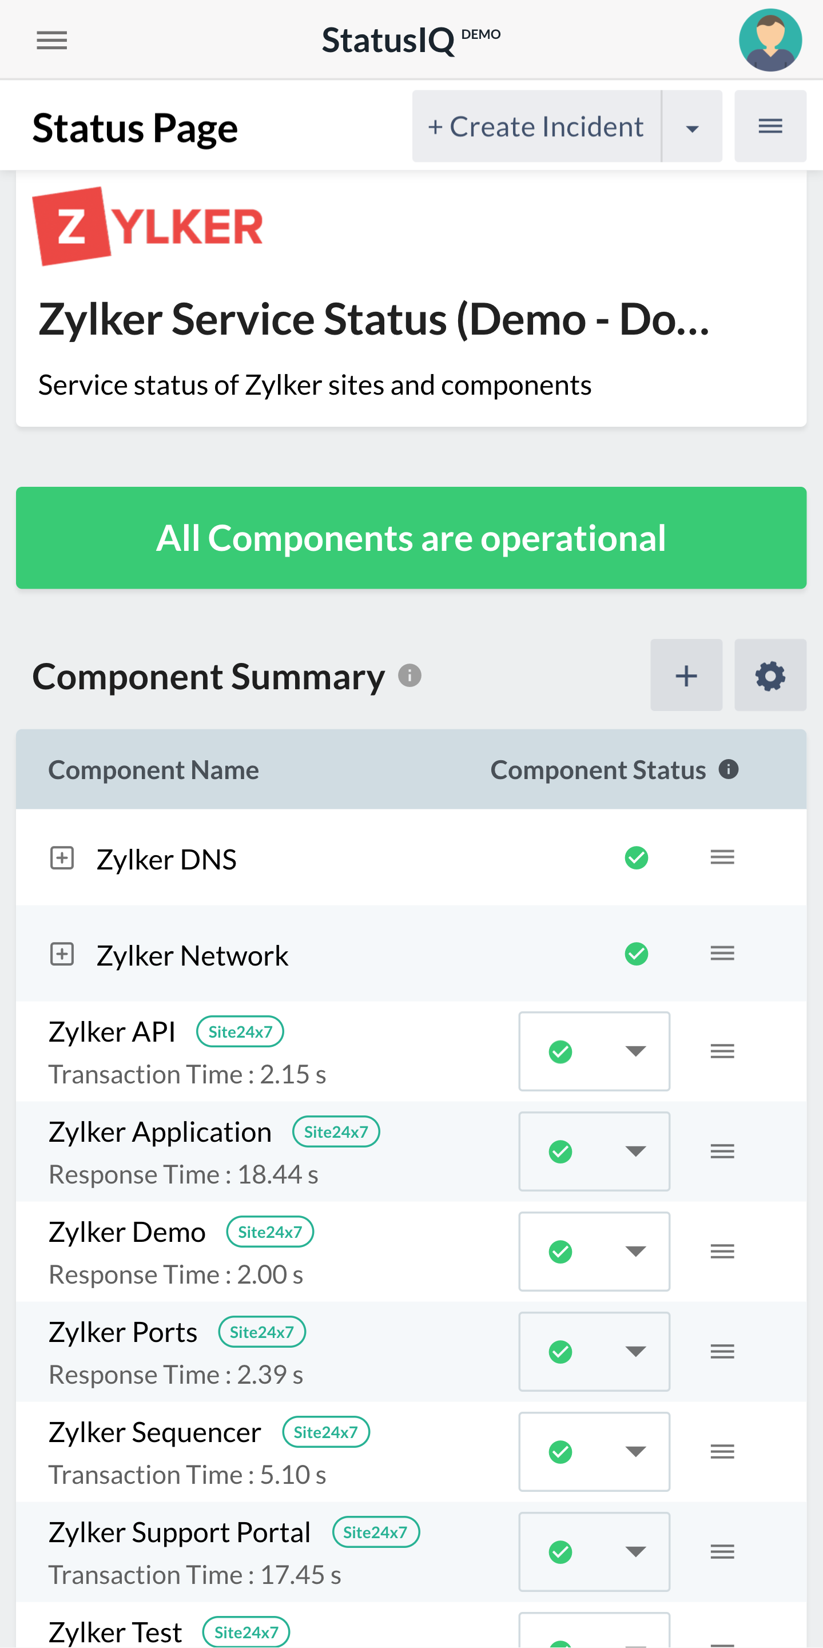Open the Zylker Ports status dropdown
This screenshot has width=823, height=1648.
594,1351
